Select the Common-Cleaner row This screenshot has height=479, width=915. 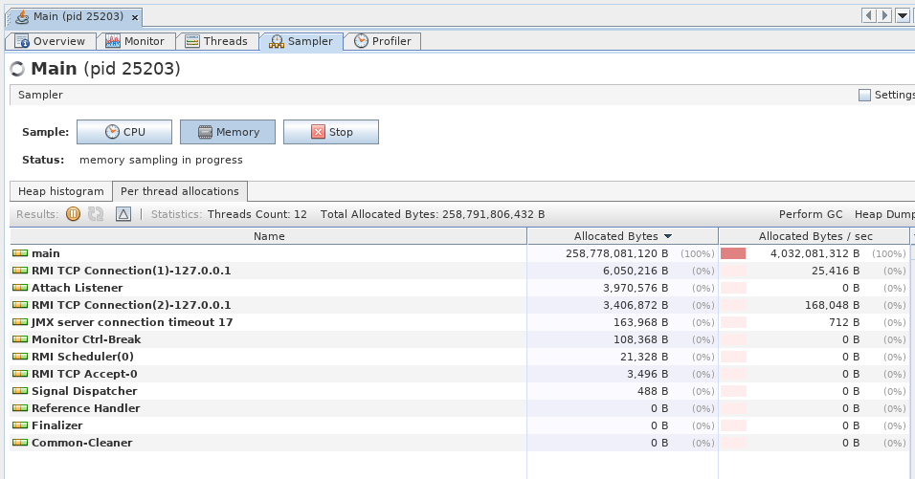pos(458,443)
